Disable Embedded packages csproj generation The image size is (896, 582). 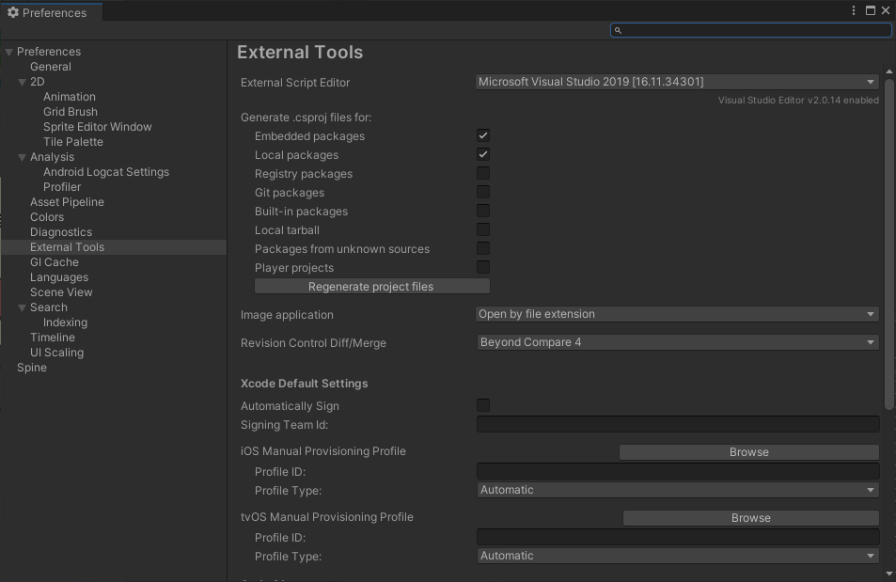pyautogui.click(x=483, y=135)
